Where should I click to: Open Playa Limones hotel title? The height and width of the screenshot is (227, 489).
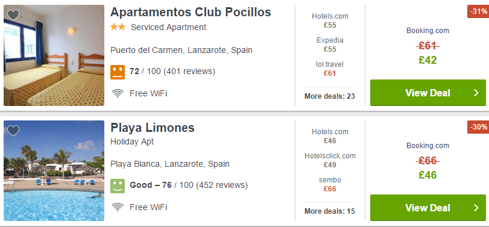(153, 128)
